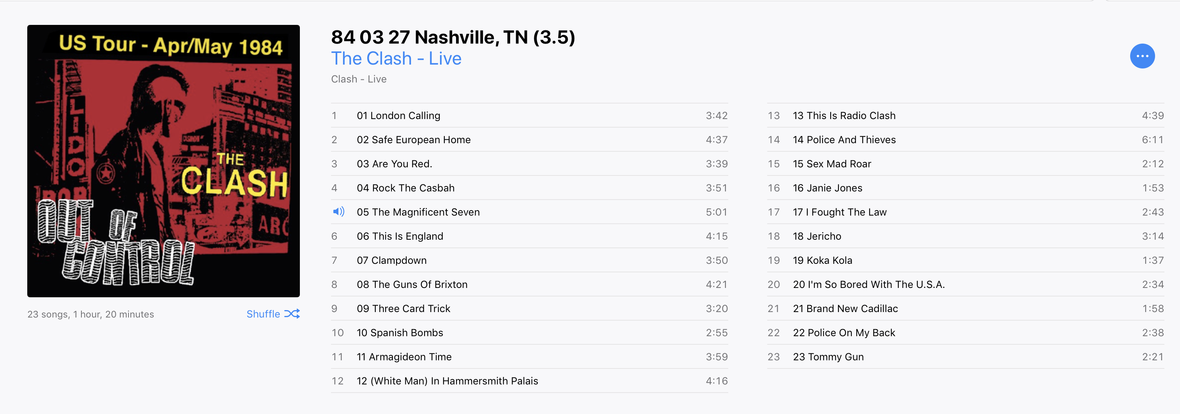Select 23 Tommy Gun track
The height and width of the screenshot is (414, 1180).
966,357
